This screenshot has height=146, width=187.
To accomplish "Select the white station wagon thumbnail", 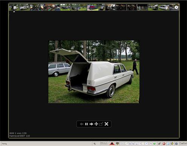I will [x=164, y=7].
